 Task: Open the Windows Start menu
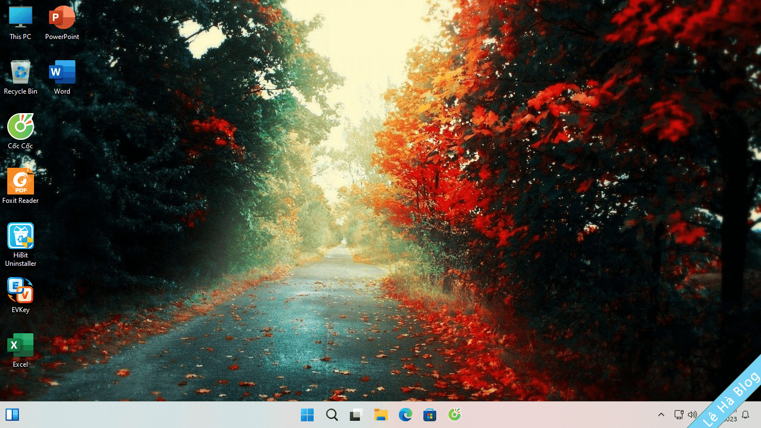pos(307,415)
